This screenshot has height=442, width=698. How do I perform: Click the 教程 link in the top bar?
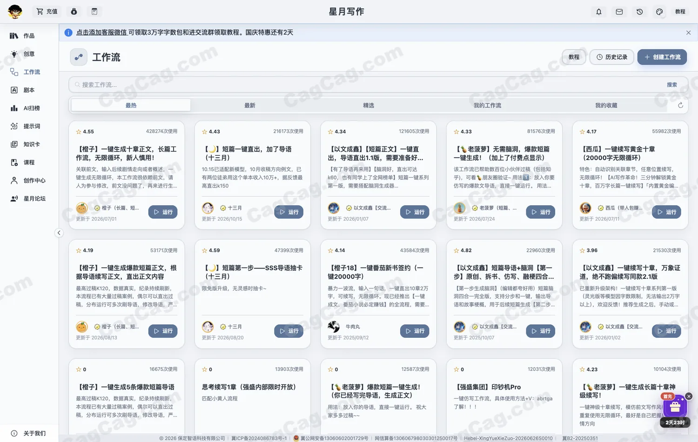pyautogui.click(x=680, y=12)
